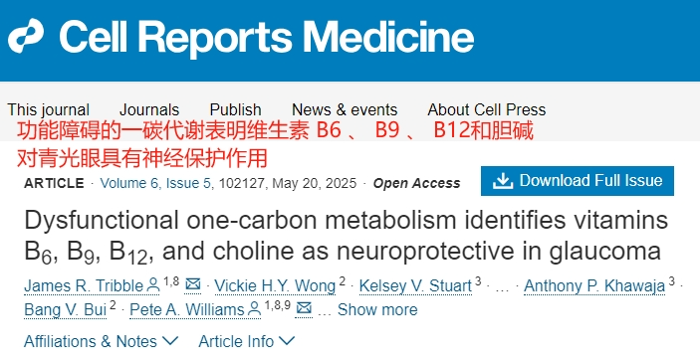
Task: Open the Journals menu
Action: (149, 109)
